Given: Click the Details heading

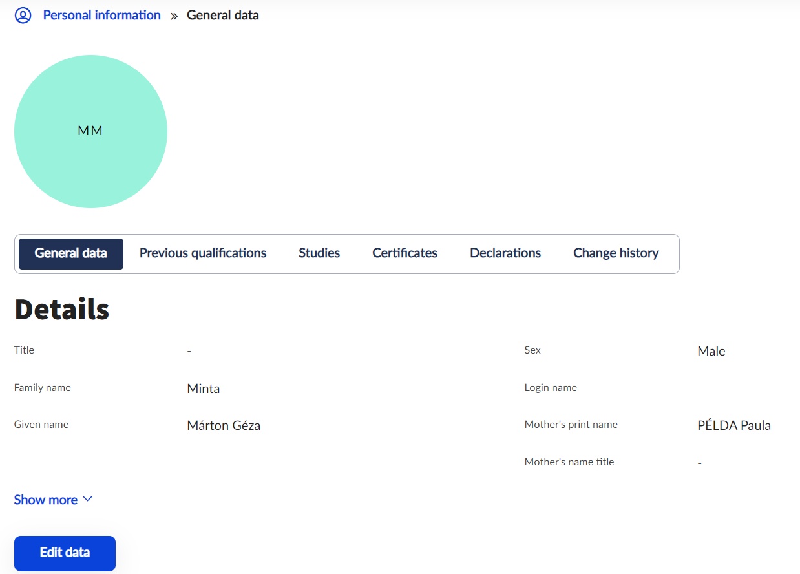Looking at the screenshot, I should tap(61, 310).
